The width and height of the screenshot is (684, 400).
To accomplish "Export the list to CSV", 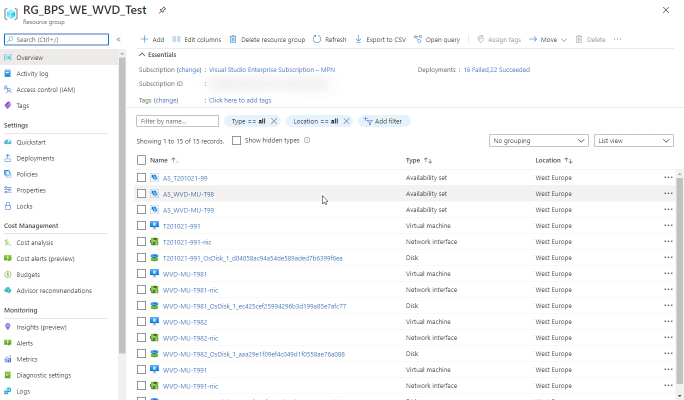I will pos(380,39).
